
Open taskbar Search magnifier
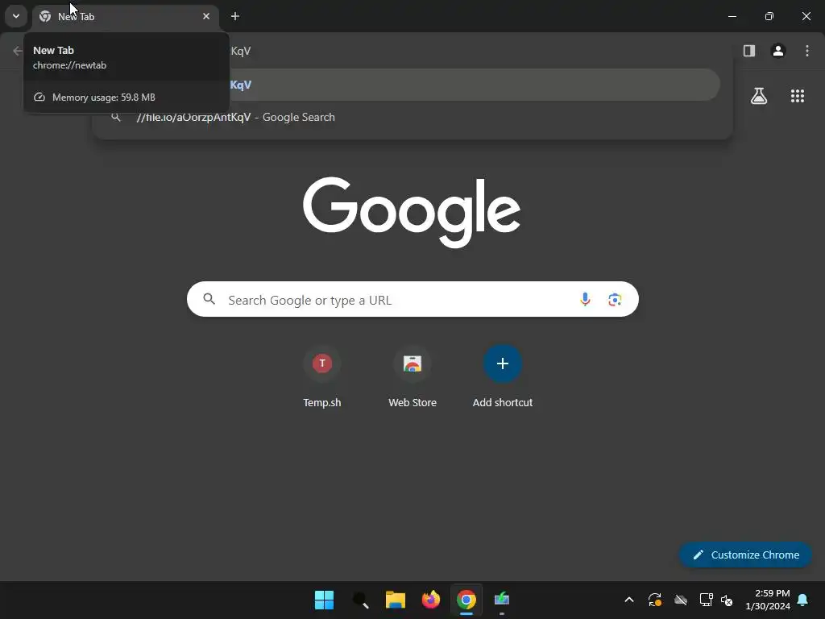tap(360, 600)
